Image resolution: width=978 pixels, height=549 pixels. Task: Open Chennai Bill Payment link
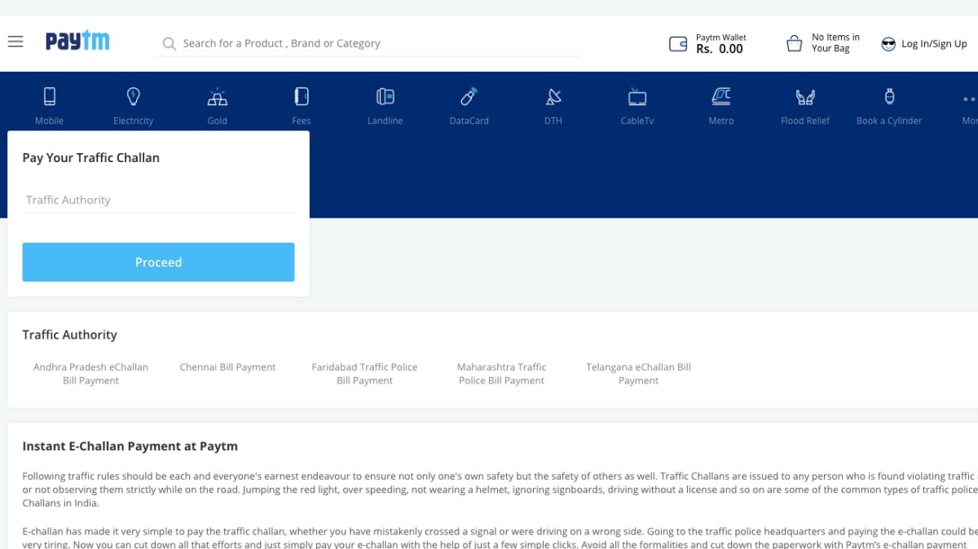point(228,367)
